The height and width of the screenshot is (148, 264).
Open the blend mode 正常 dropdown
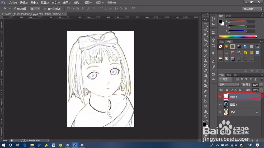[x=229, y=85]
